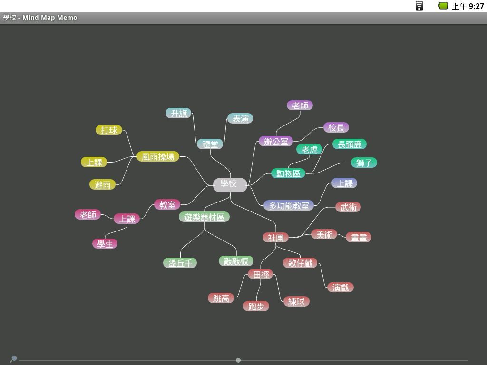Select the 遊樂器材區 node
This screenshot has height=365, width=487.
[x=204, y=217]
